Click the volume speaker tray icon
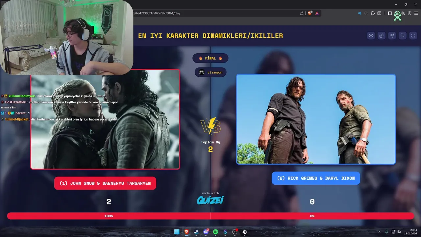This screenshot has width=421, height=237. click(x=399, y=232)
